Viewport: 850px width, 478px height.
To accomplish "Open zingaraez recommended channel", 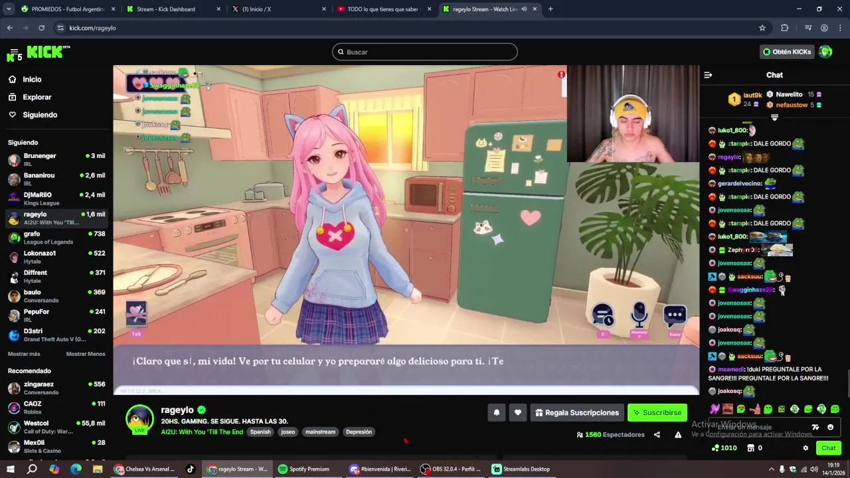I will pos(56,388).
